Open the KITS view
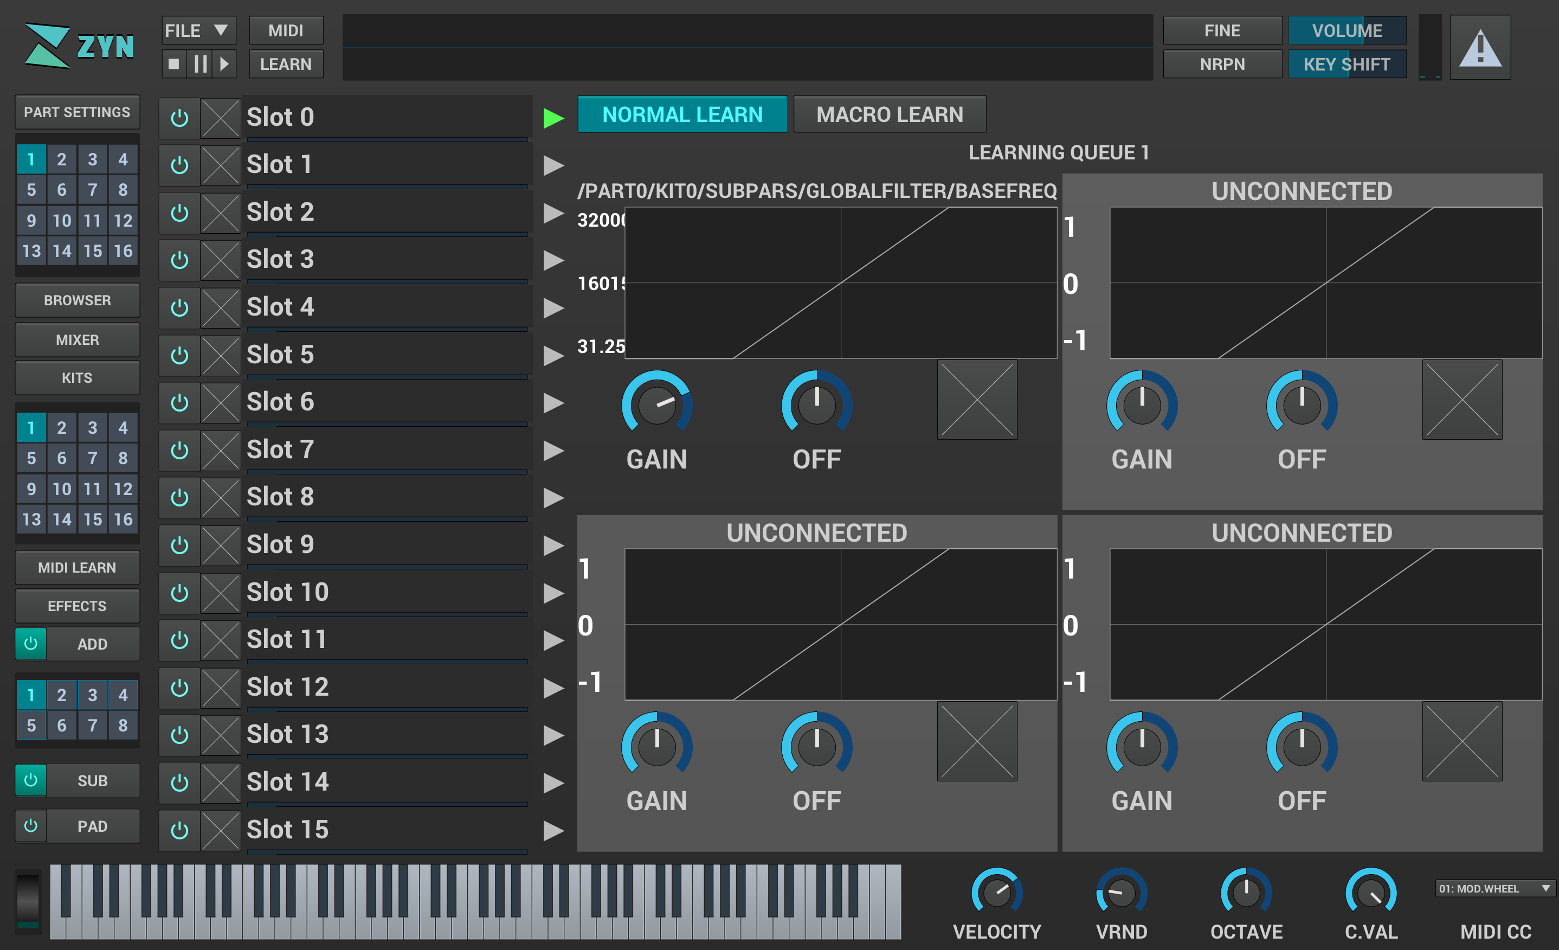The image size is (1559, 950). pyautogui.click(x=77, y=378)
